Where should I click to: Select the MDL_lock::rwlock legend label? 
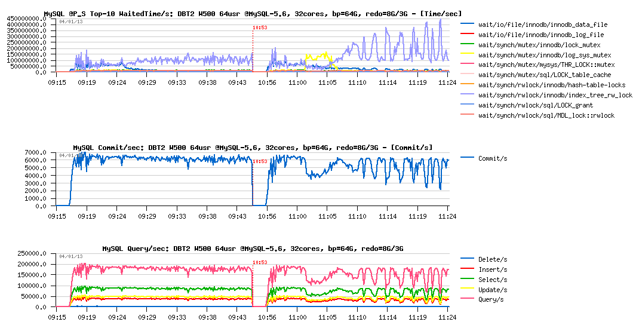pyautogui.click(x=546, y=115)
